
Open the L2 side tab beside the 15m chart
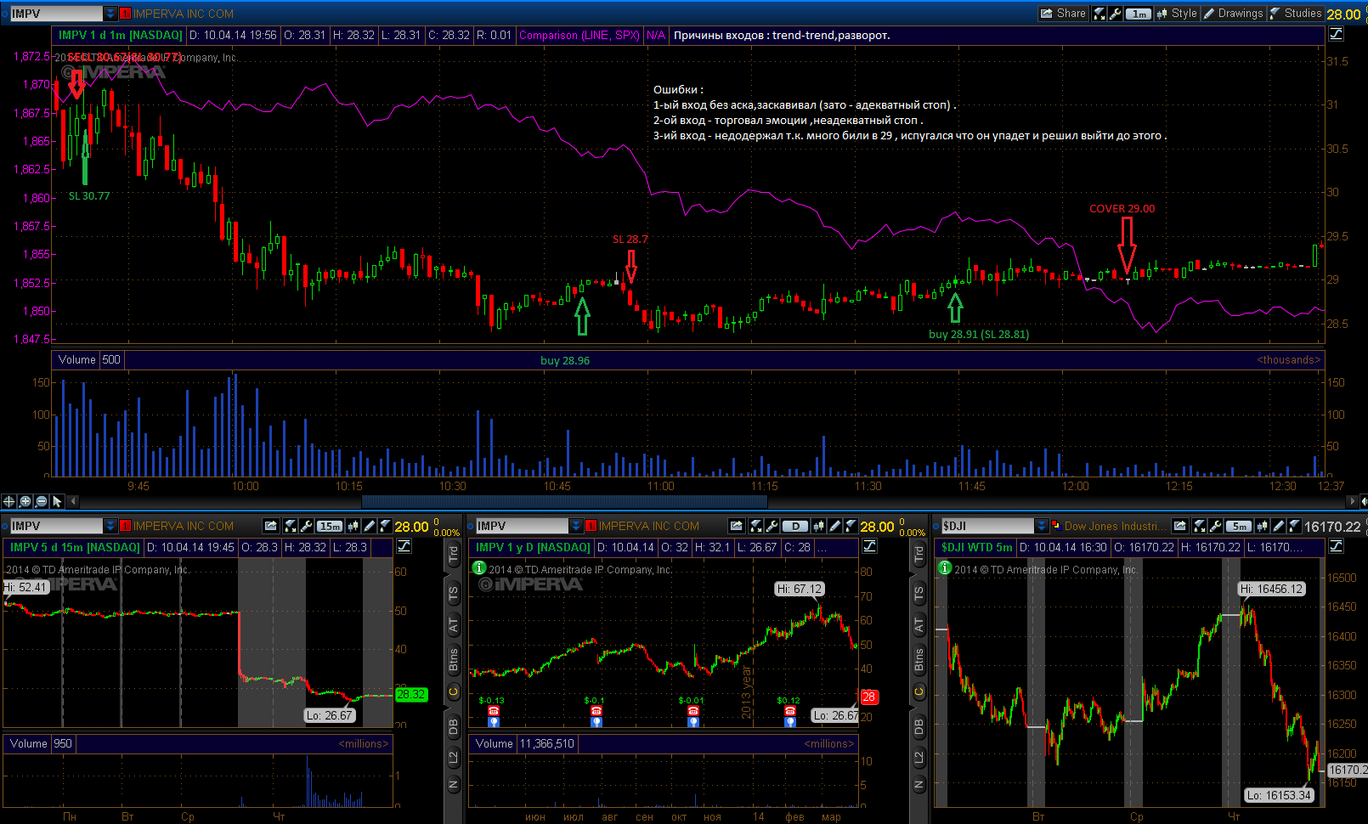454,756
